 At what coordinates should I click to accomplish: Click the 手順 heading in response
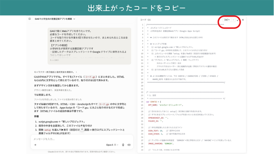coord(36,116)
